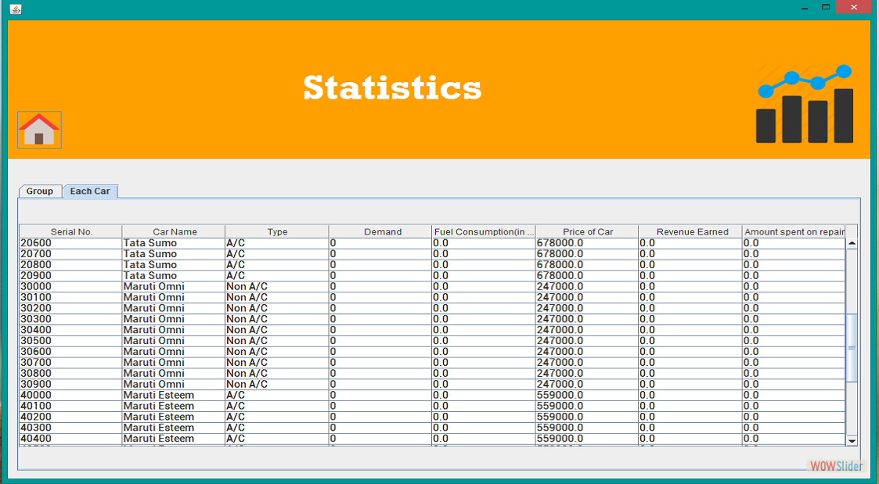879x484 pixels.
Task: Click the Car Name column header
Action: coord(175,231)
